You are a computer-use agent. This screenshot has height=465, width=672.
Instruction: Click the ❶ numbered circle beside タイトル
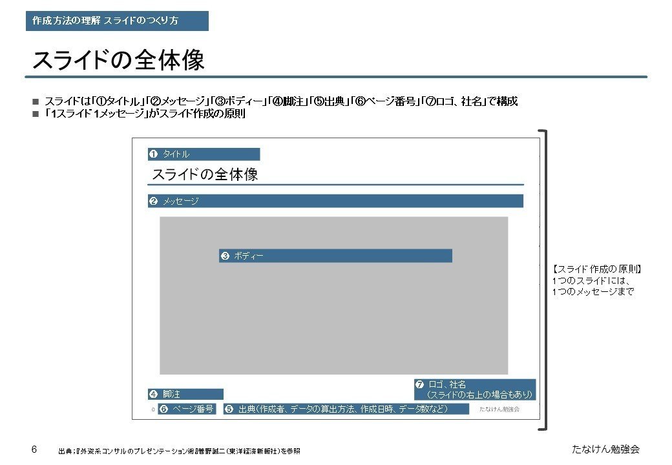click(154, 154)
